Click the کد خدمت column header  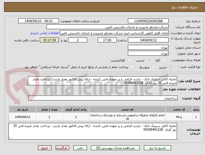coord(179,109)
